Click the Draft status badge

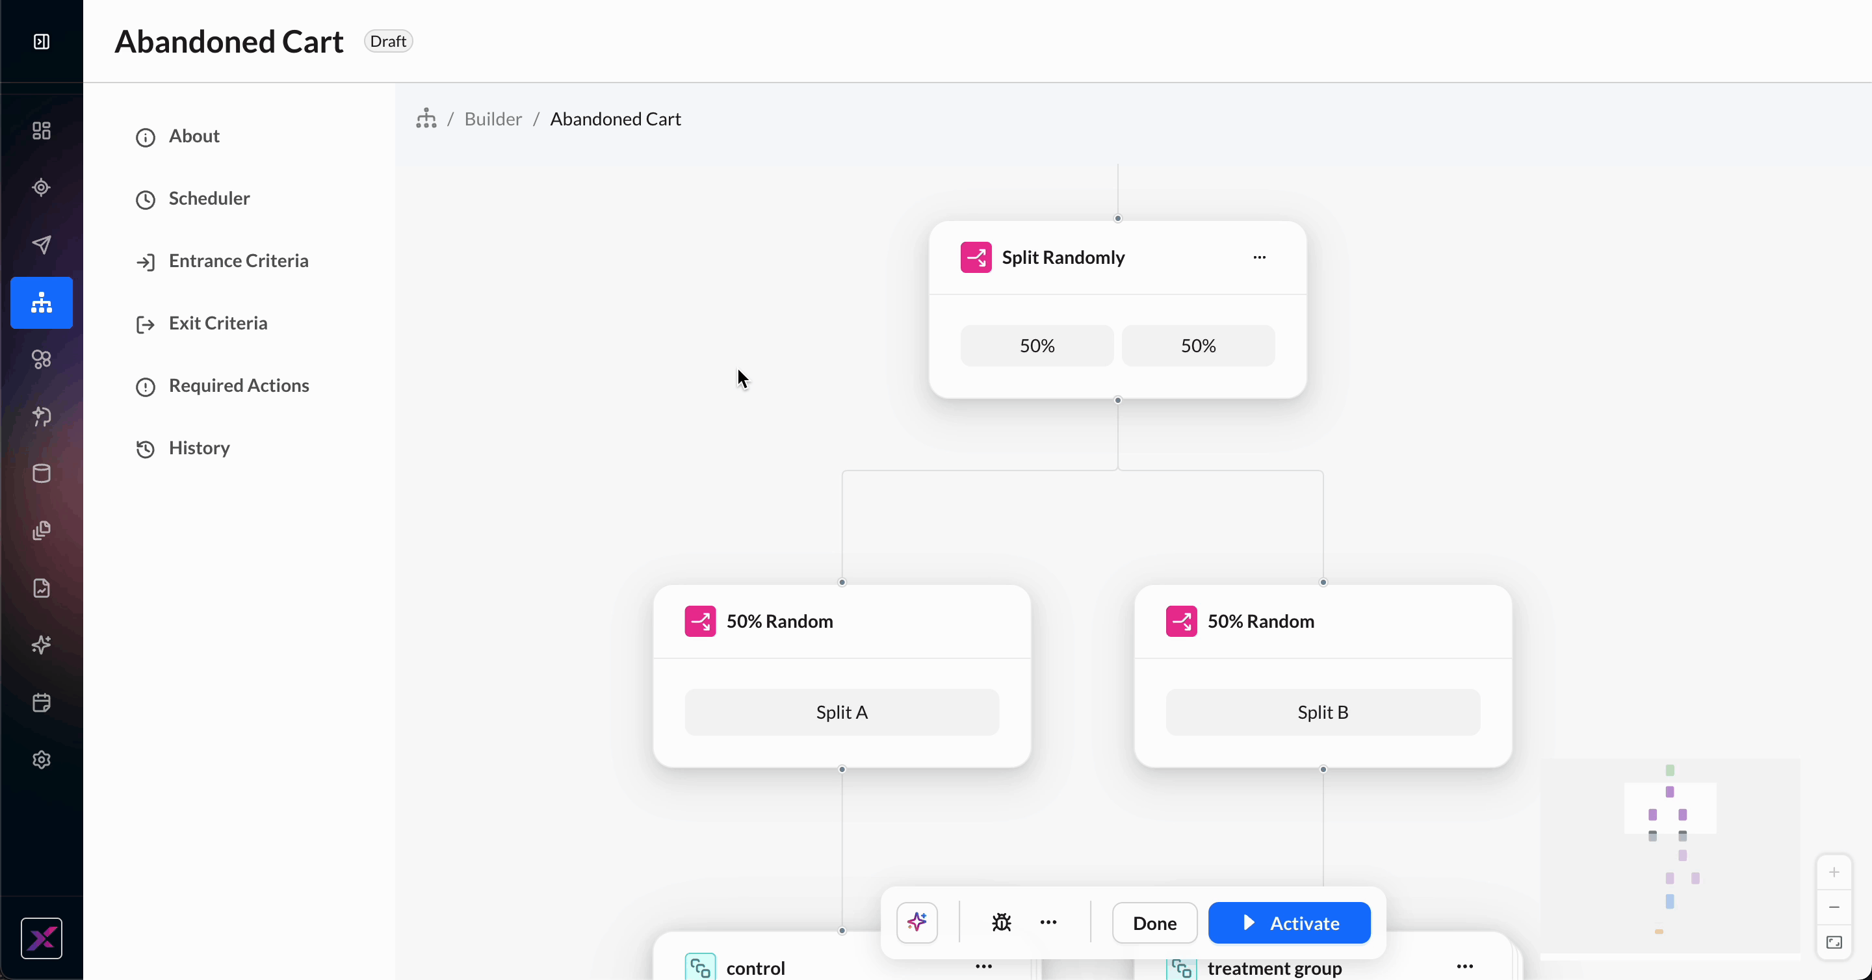tap(388, 42)
